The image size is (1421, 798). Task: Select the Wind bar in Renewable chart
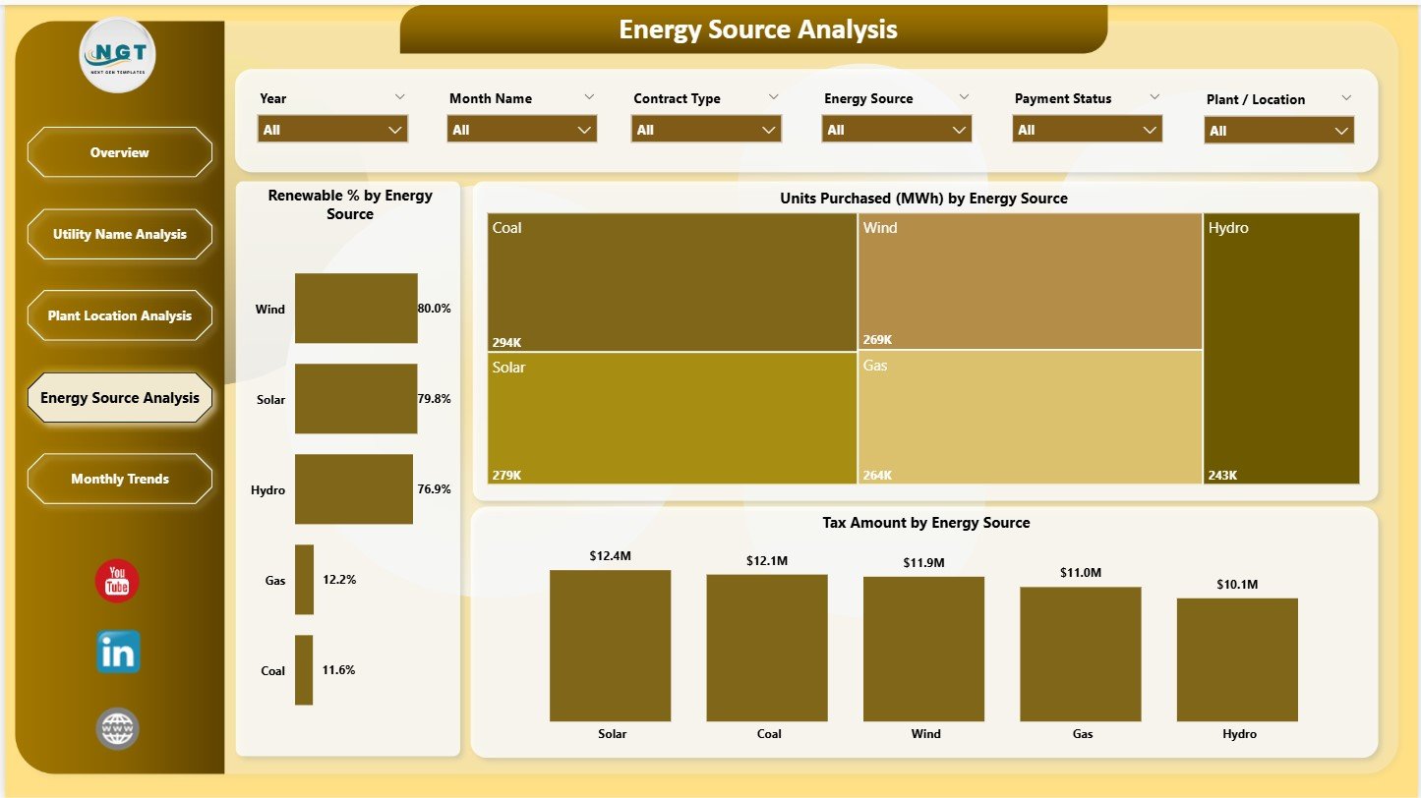coord(356,308)
